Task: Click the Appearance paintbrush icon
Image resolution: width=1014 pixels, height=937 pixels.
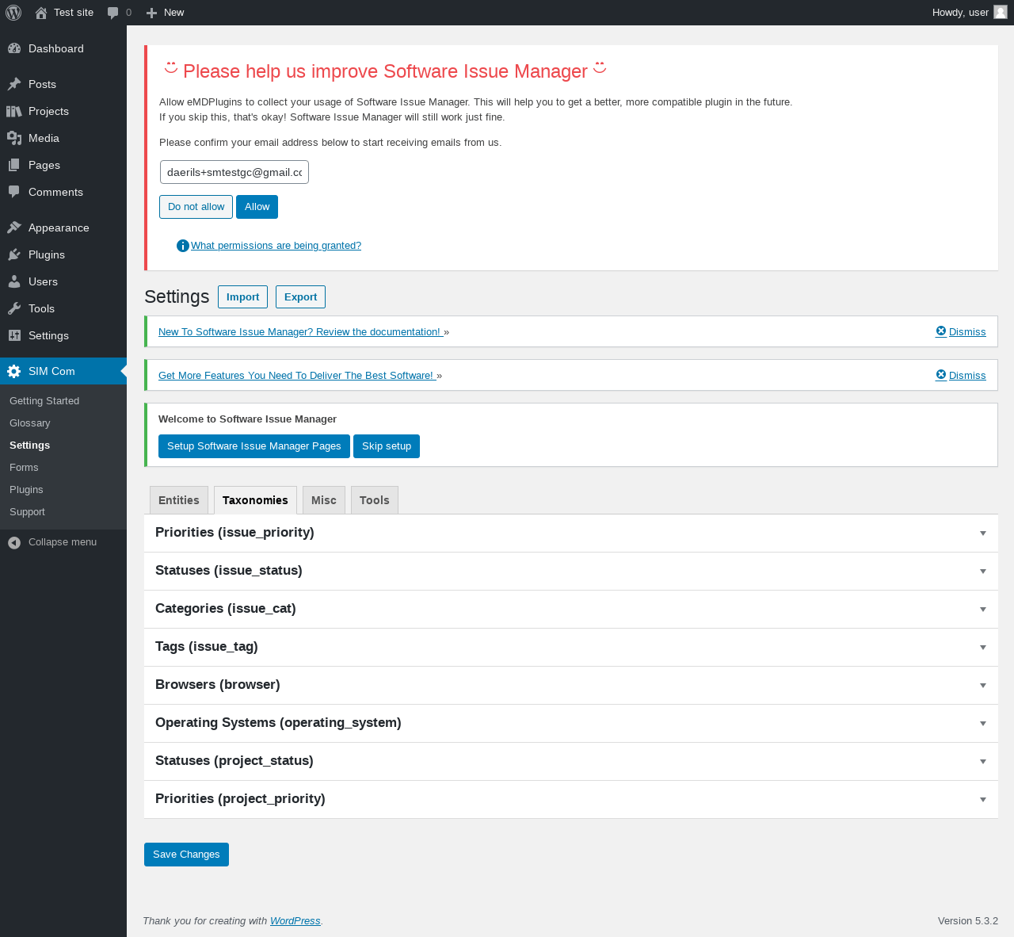Action: click(x=14, y=228)
